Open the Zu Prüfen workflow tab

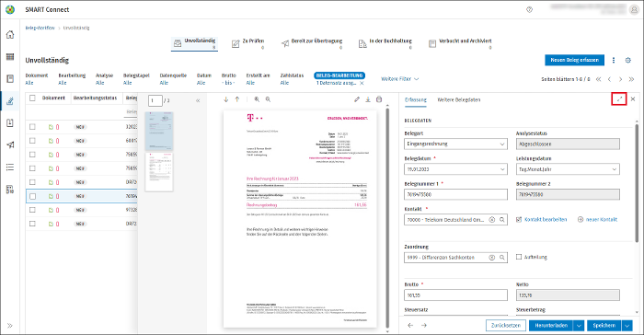tap(248, 42)
